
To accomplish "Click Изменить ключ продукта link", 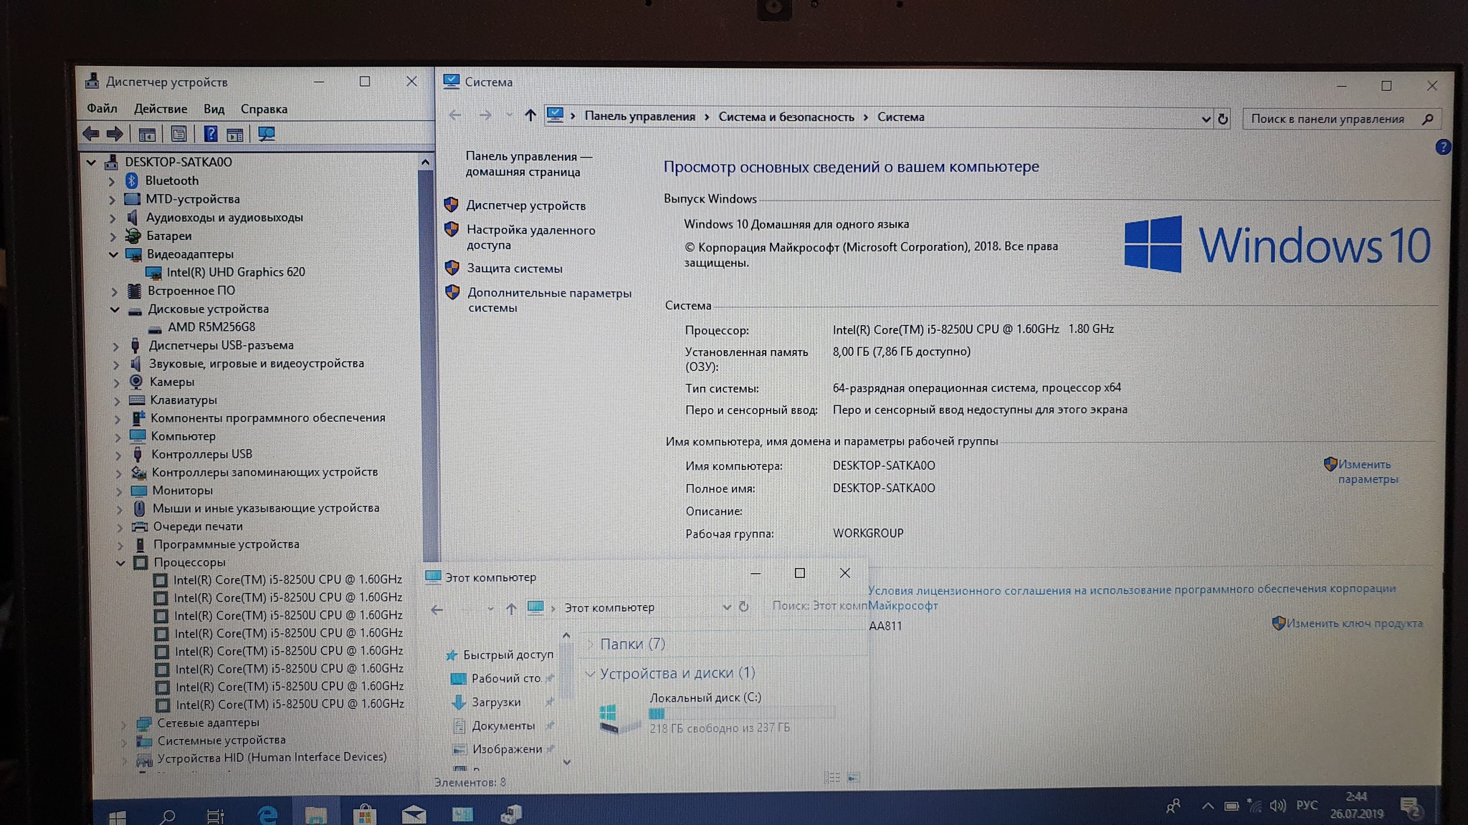I will (x=1353, y=623).
